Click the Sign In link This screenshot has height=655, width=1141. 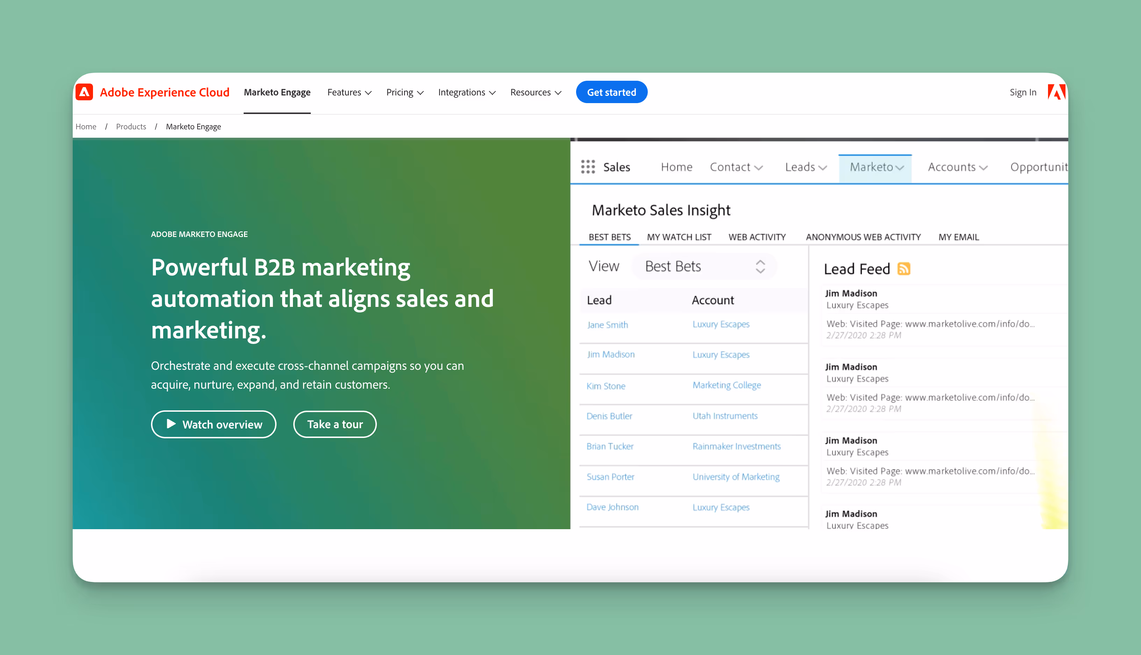1023,92
